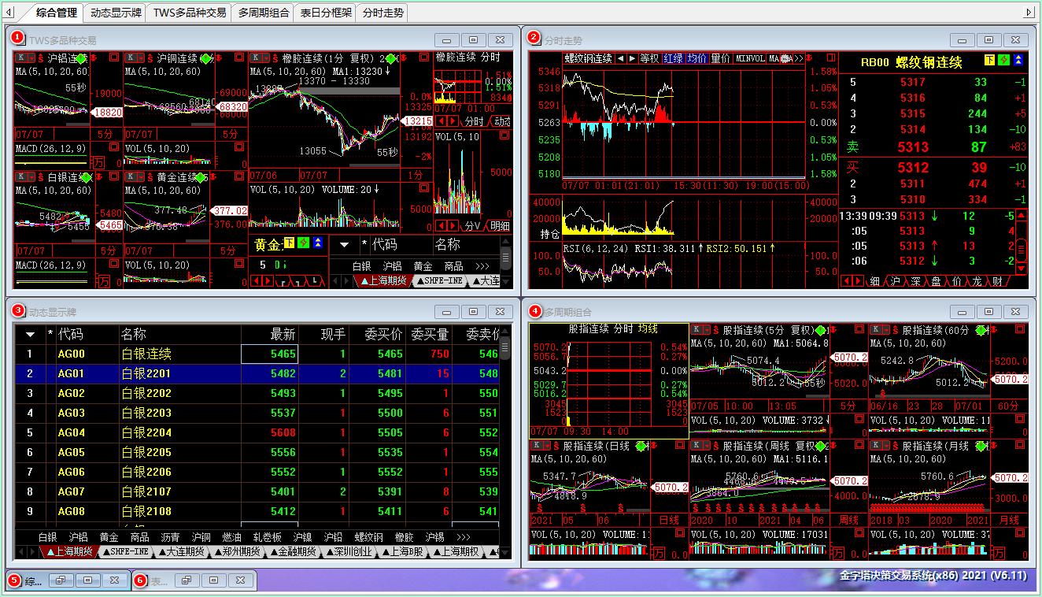Click K button on 股指连续 周线 chart

[x=697, y=446]
